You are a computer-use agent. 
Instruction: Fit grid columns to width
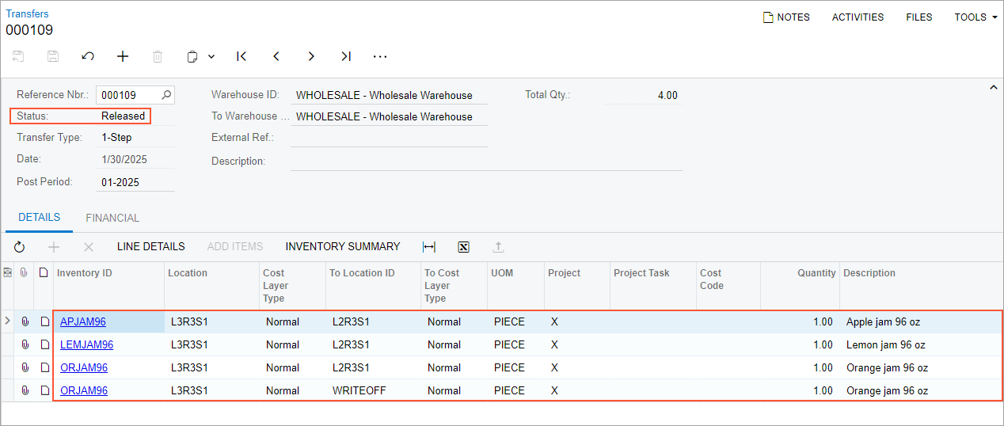[429, 247]
